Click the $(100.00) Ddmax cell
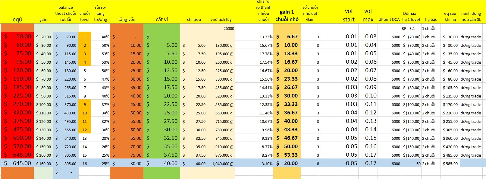The width and height of the screenshot is (486, 179). tap(411, 104)
